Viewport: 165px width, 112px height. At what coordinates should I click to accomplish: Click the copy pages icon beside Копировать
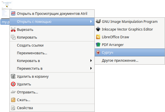13,37
